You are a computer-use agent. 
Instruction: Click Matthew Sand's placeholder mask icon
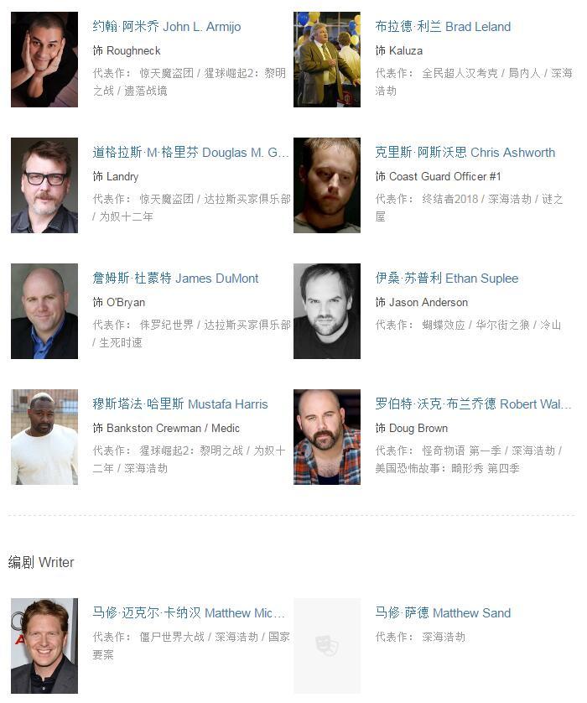tap(327, 646)
